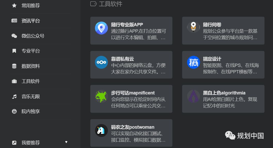Image resolution: width=273 pixels, height=148 pixels.
Task: Open the 随行问卷 title link
Action: click(x=212, y=25)
